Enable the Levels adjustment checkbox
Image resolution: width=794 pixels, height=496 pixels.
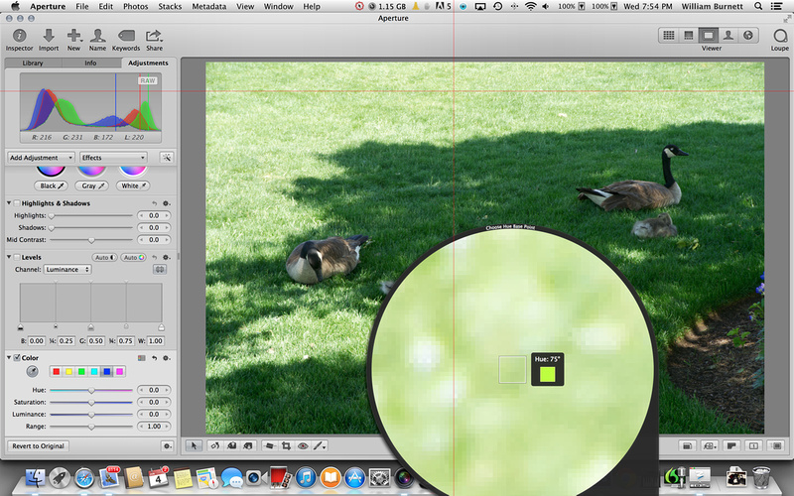point(17,257)
